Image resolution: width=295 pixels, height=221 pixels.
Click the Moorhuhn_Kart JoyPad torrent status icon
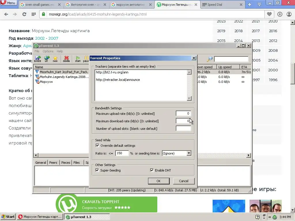(37, 72)
